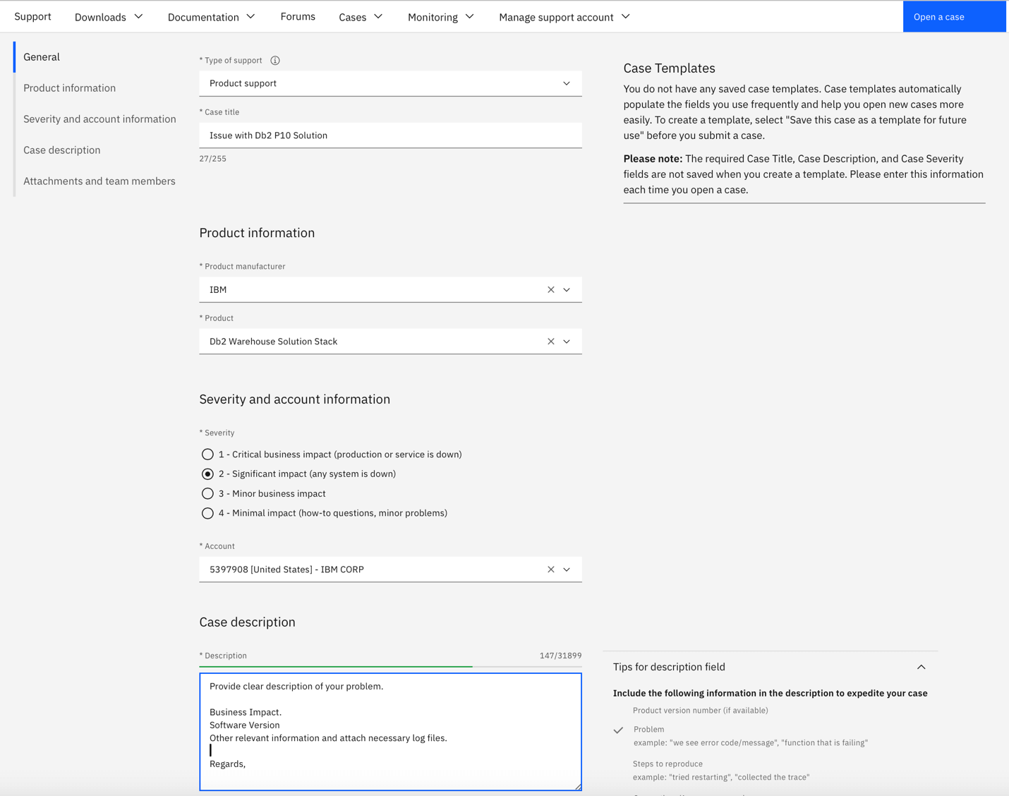The image size is (1009, 796).
Task: Select severity 2 Significant impact
Action: [207, 474]
